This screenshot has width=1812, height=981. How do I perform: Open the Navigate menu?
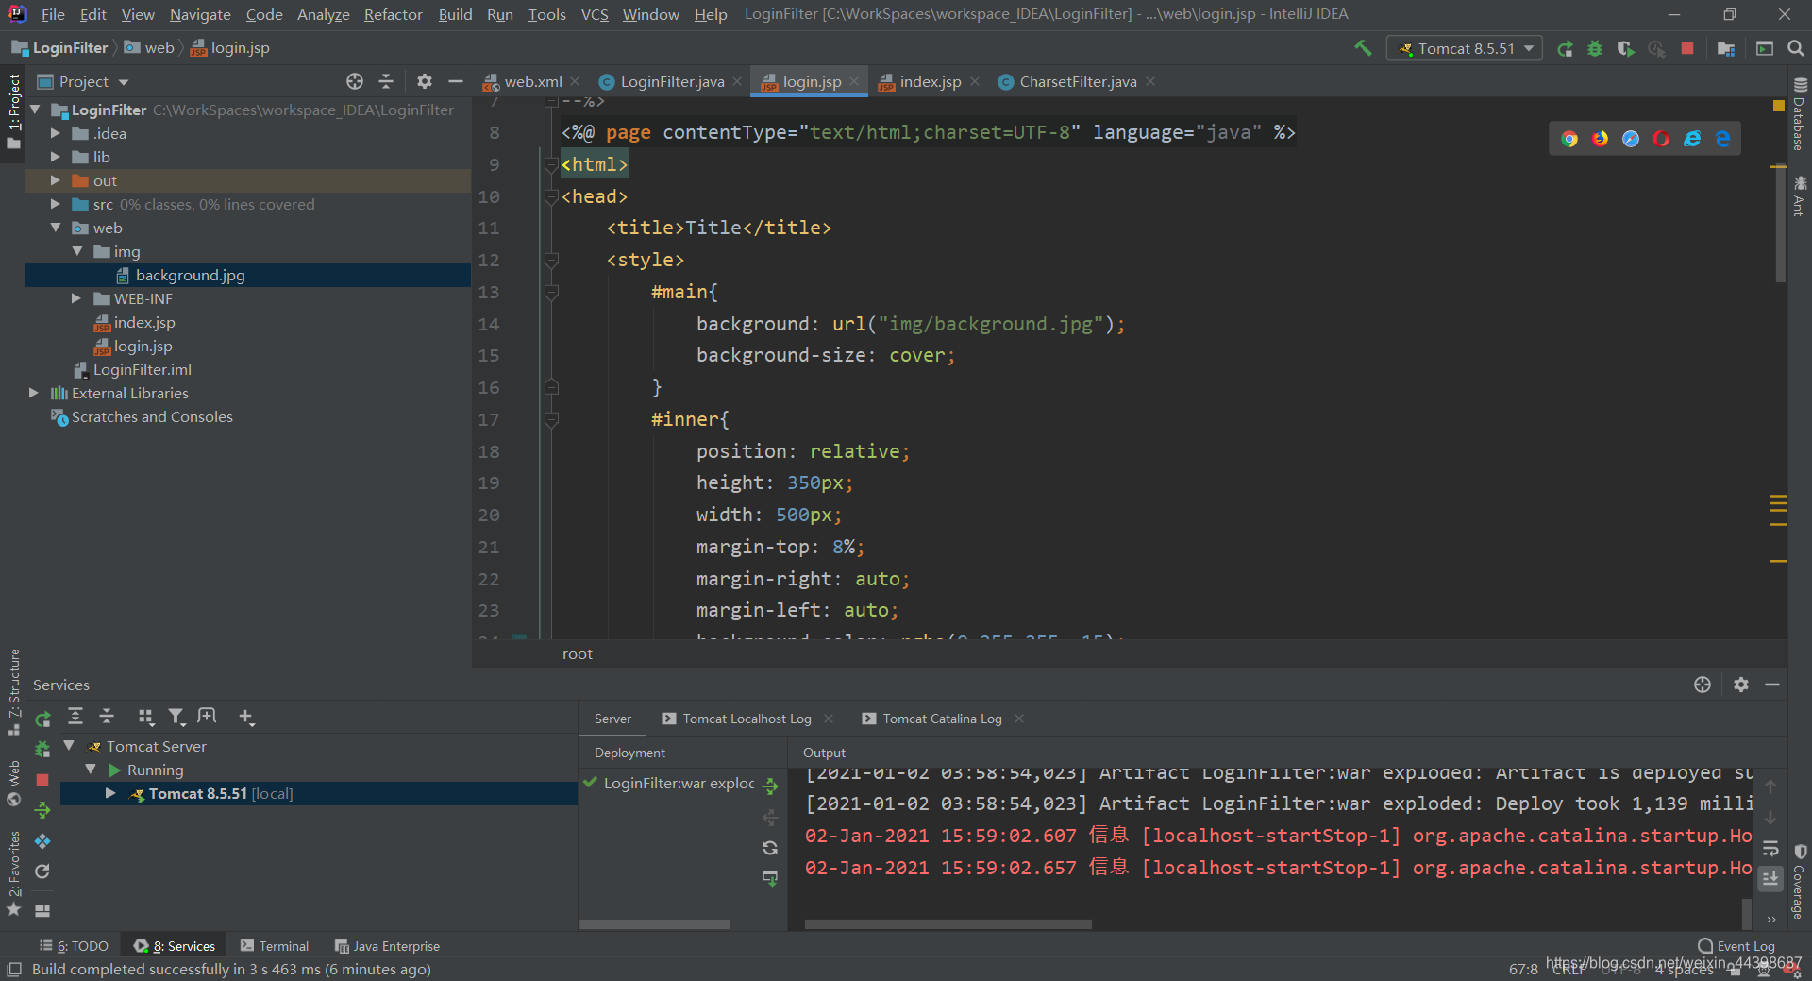point(200,14)
